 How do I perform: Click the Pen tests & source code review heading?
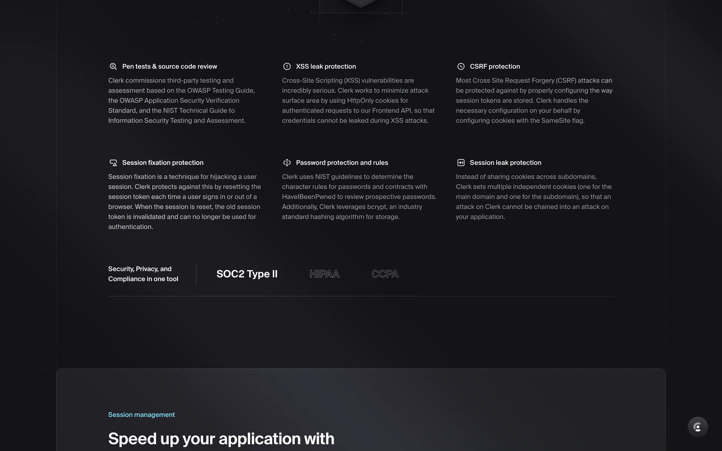(x=169, y=67)
